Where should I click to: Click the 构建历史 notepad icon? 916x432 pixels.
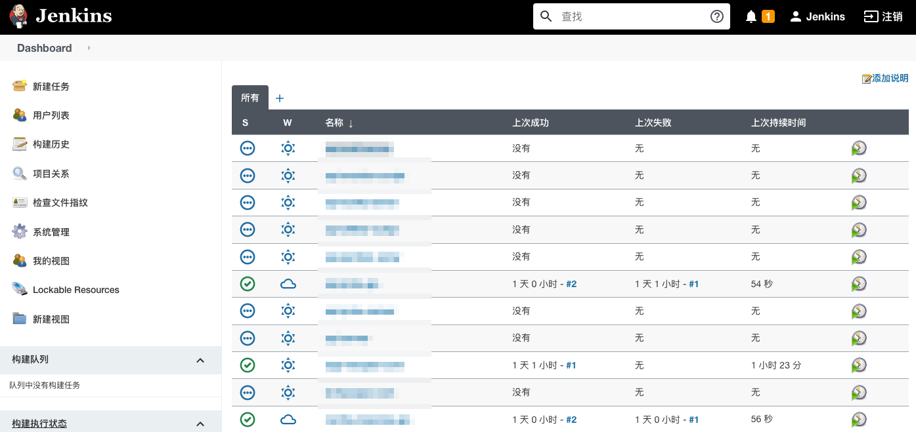tap(20, 144)
